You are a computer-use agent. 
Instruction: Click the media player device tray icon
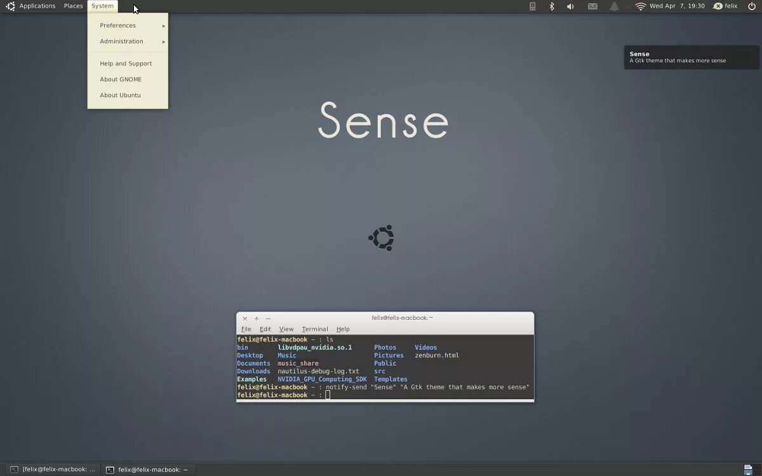pos(533,6)
